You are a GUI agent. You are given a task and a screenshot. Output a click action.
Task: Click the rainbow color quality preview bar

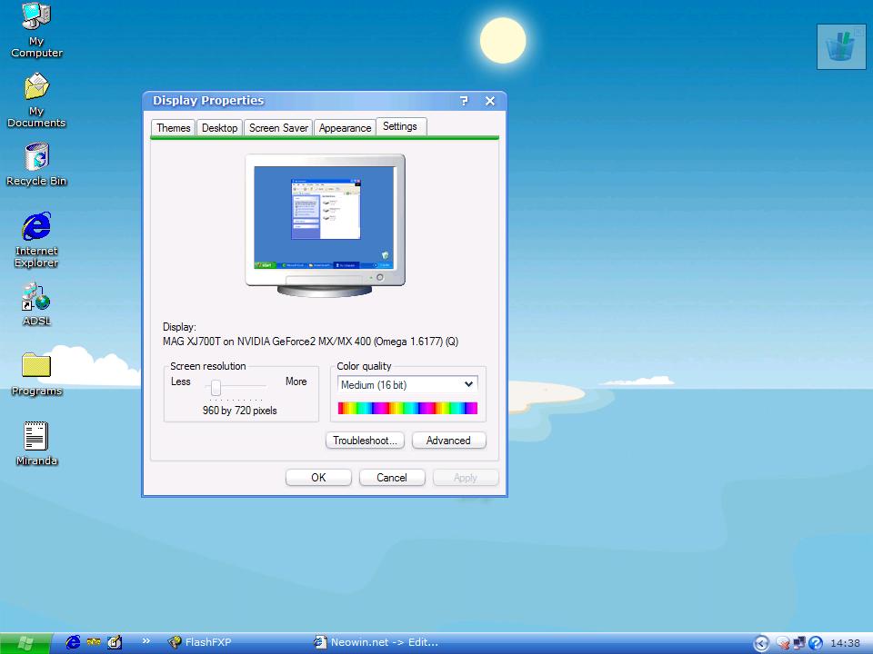tap(407, 408)
